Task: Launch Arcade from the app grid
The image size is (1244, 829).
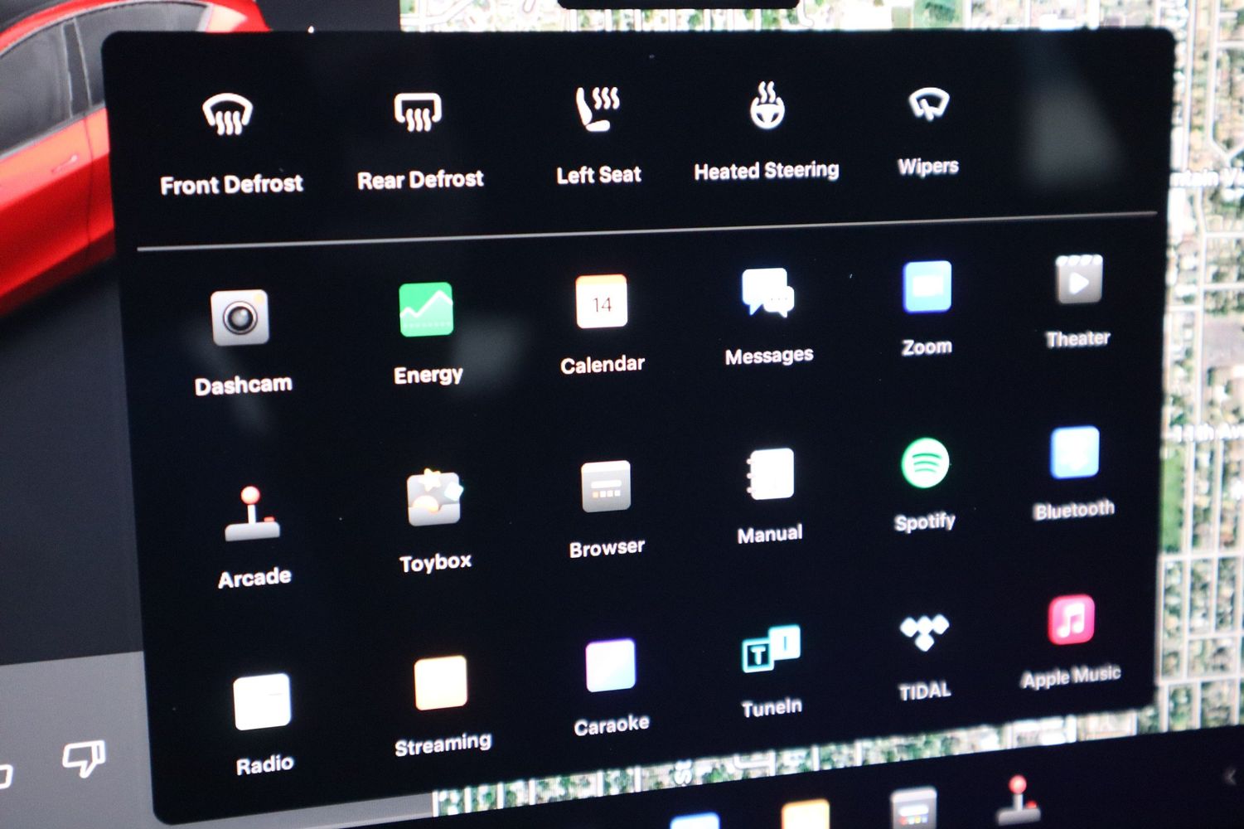Action: 251,514
